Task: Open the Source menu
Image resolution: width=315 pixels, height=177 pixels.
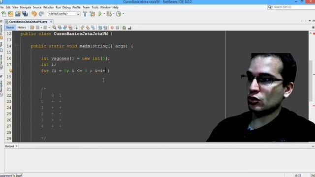Action: [x=37, y=7]
